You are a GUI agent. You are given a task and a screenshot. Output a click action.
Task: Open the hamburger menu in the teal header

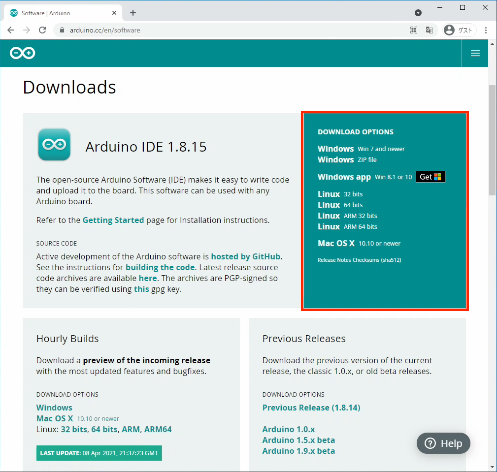pos(475,53)
